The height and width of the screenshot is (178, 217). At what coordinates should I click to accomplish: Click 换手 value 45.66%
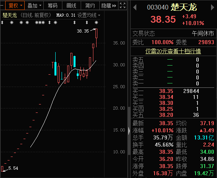coord(164,145)
